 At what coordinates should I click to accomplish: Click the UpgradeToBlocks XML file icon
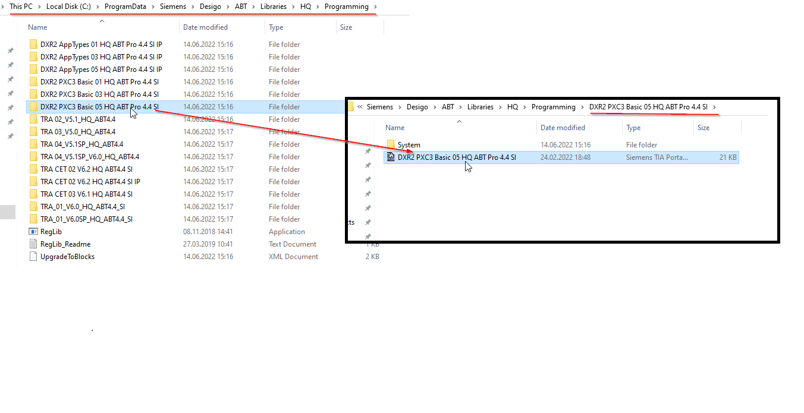[33, 257]
